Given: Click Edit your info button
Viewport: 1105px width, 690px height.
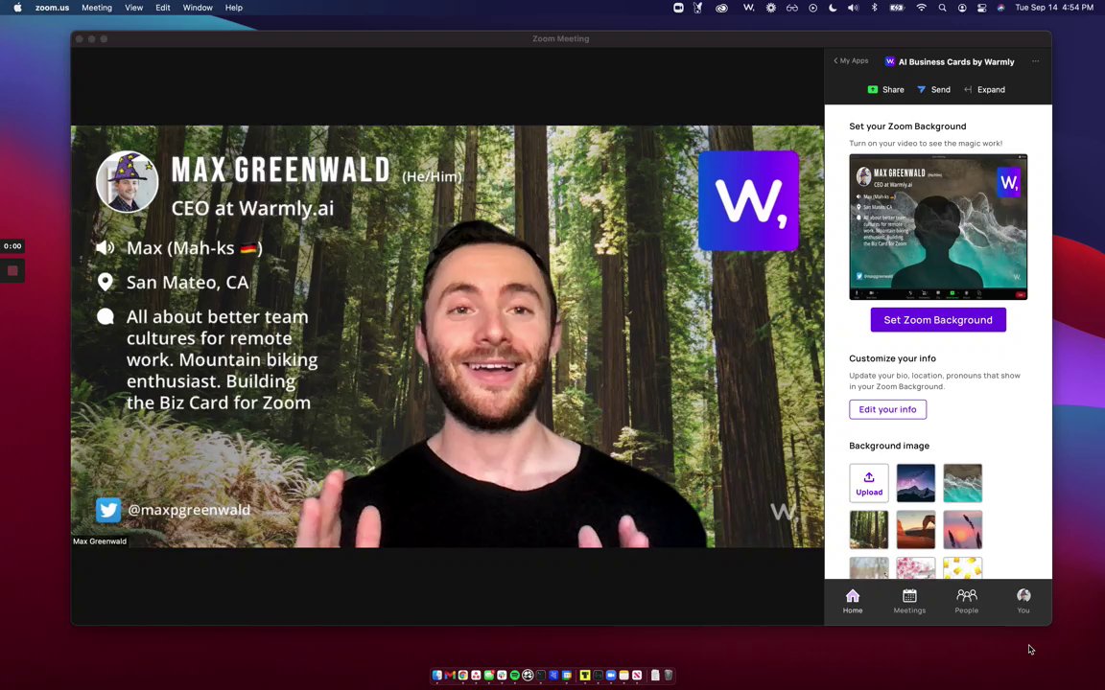Looking at the screenshot, I should click(887, 409).
